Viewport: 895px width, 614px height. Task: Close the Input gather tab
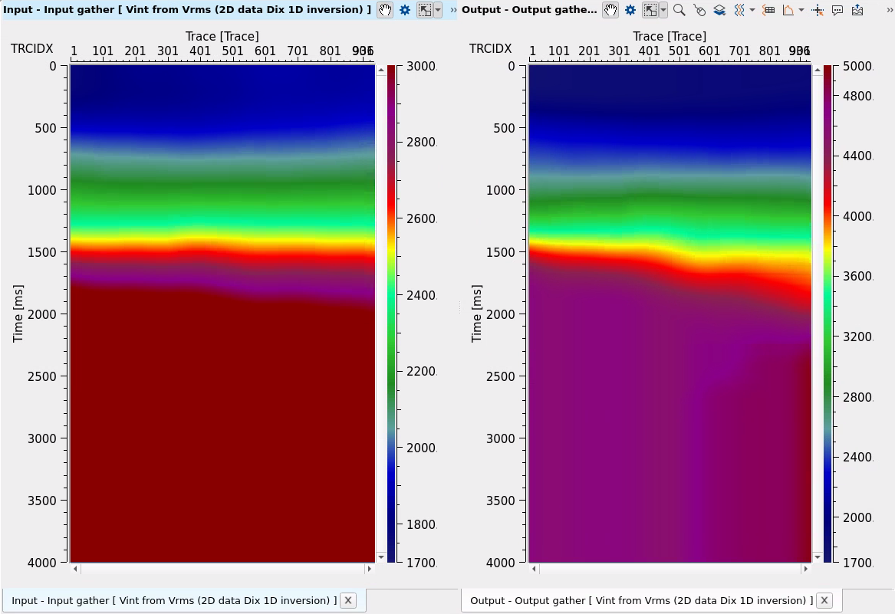(x=347, y=600)
